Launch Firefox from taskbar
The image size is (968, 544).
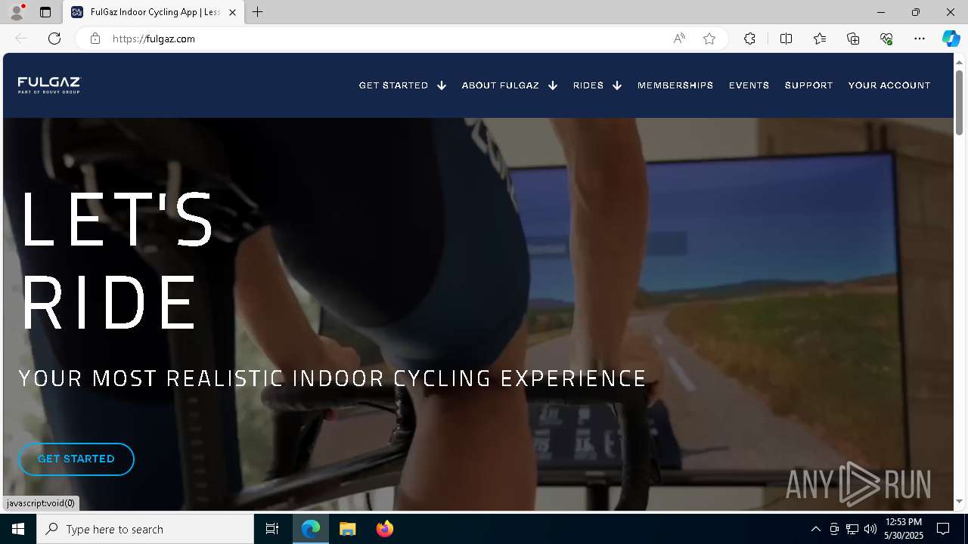point(385,529)
